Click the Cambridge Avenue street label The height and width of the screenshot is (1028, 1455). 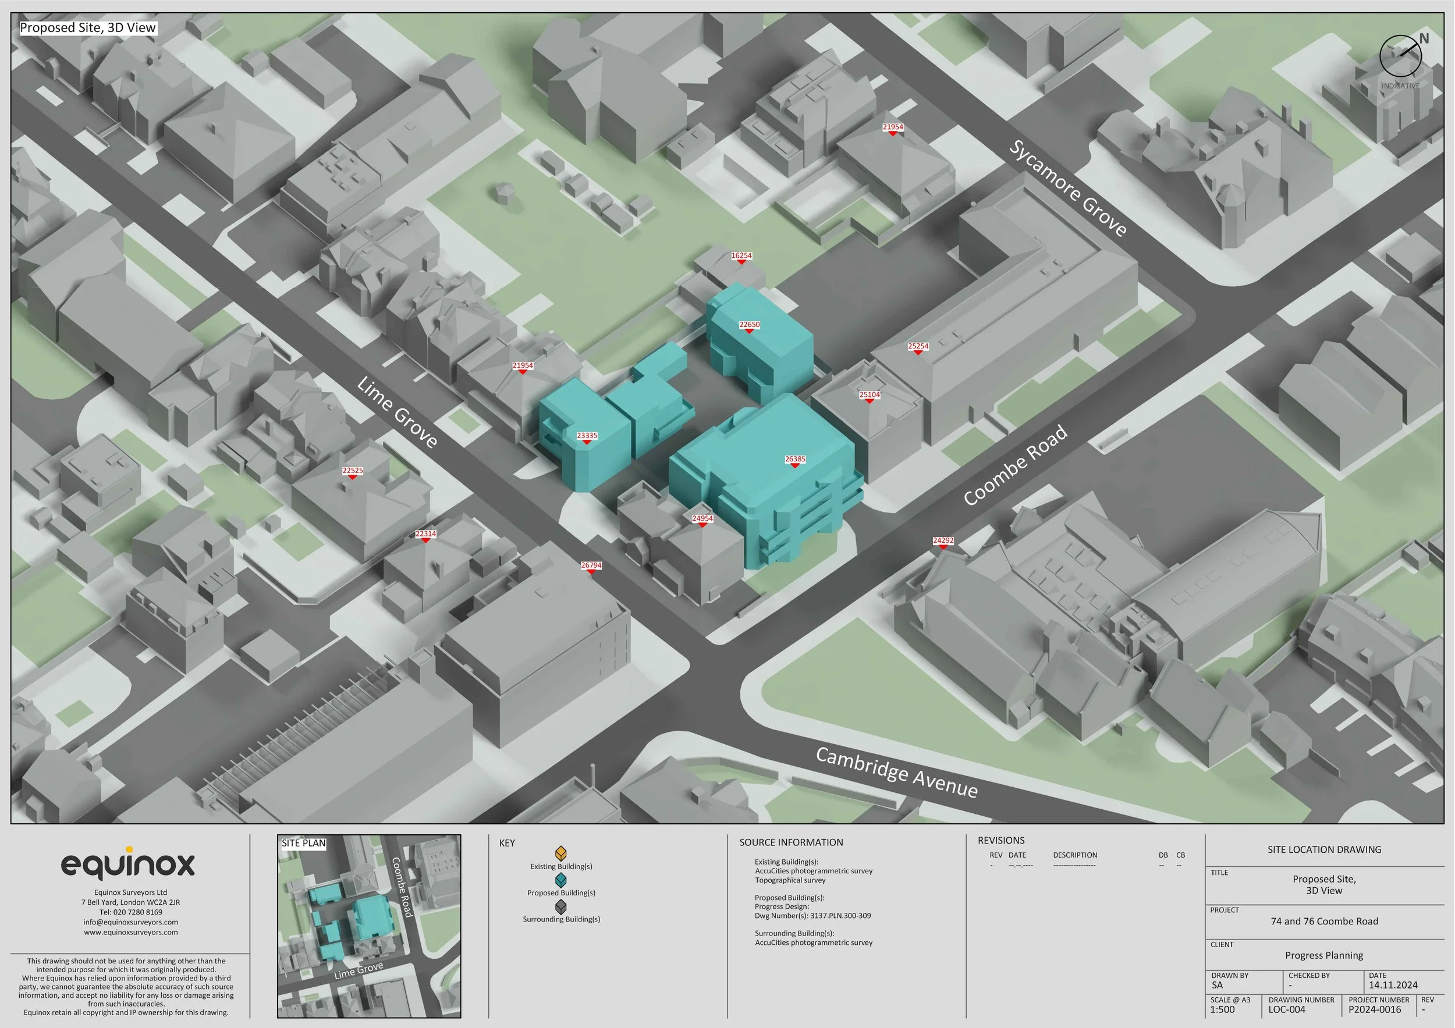pos(896,772)
